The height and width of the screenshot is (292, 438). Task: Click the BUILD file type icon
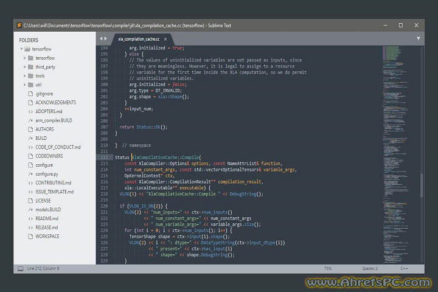point(31,138)
